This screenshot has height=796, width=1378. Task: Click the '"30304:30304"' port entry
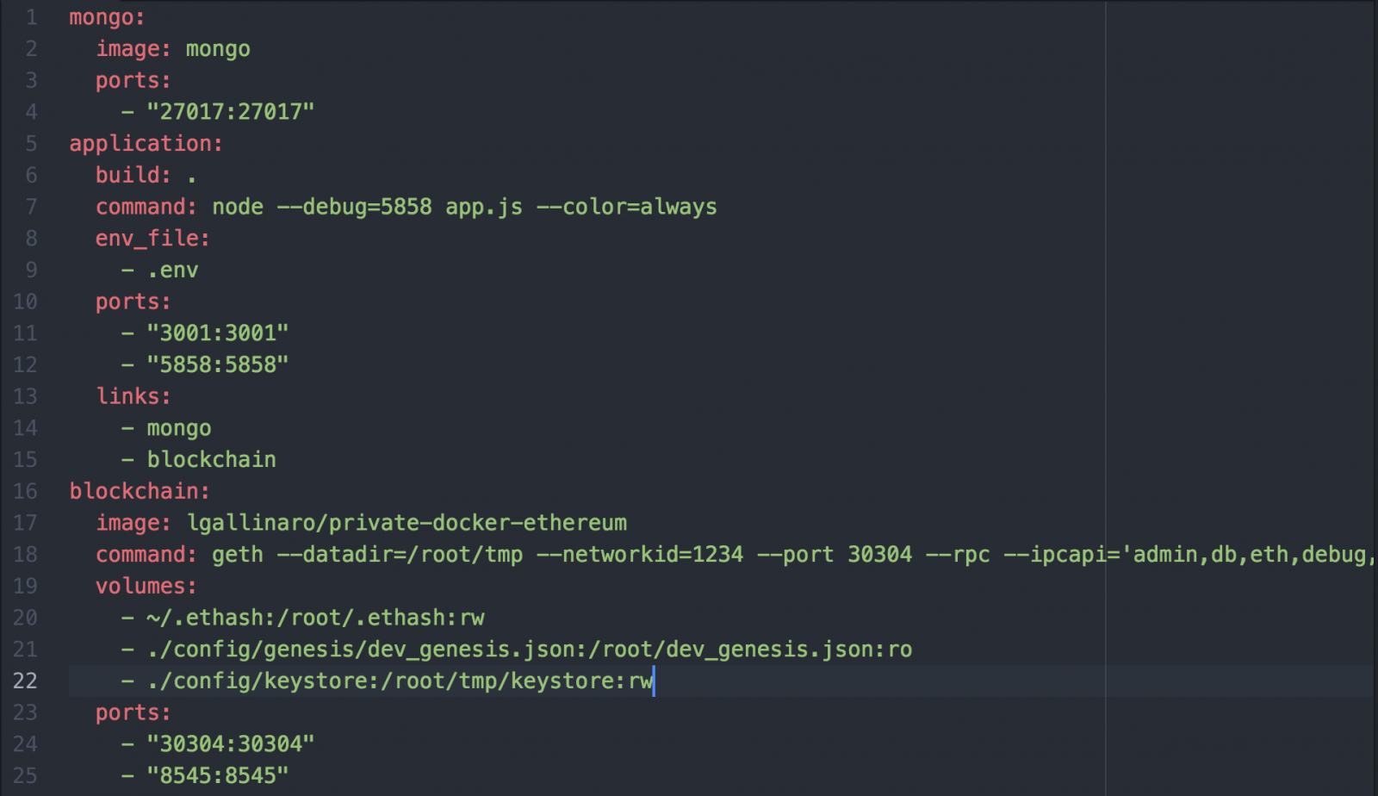click(231, 744)
